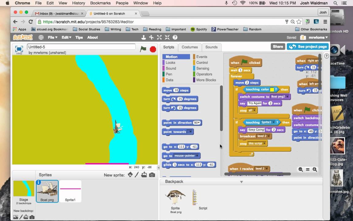Click the Share button
The width and height of the screenshot is (353, 221).
tap(278, 46)
